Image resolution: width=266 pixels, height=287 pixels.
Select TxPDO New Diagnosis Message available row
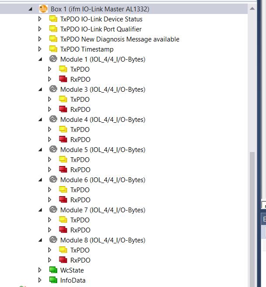[x=120, y=39]
